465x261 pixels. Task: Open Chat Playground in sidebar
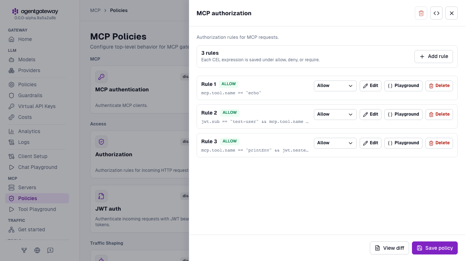pos(37,167)
